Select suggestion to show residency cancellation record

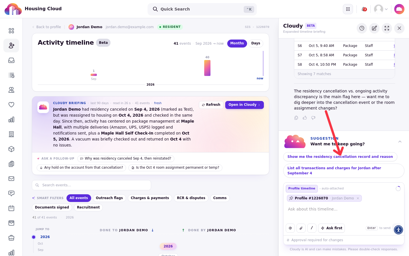point(340,157)
